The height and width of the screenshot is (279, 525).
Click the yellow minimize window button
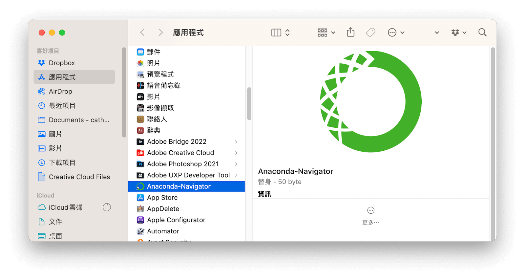point(52,32)
